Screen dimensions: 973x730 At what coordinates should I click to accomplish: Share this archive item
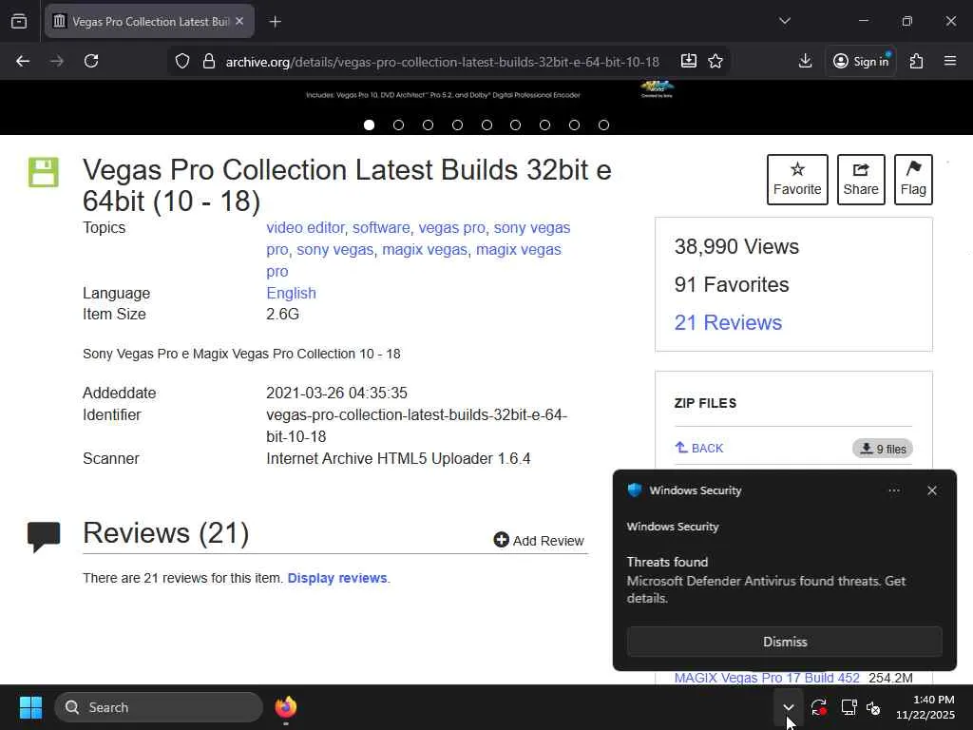click(x=861, y=180)
